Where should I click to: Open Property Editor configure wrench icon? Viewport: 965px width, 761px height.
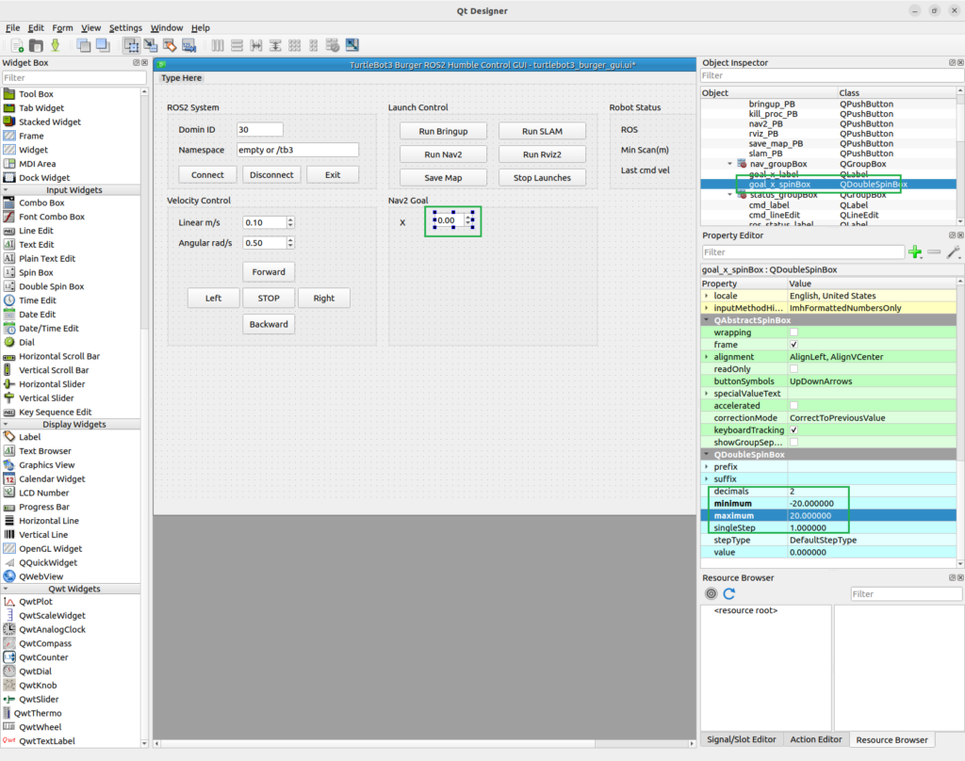click(x=954, y=251)
